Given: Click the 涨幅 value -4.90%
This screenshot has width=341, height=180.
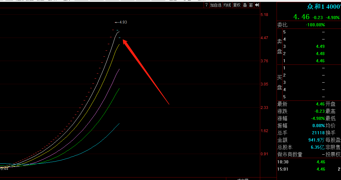Looking at the screenshot, I should point(318,118).
